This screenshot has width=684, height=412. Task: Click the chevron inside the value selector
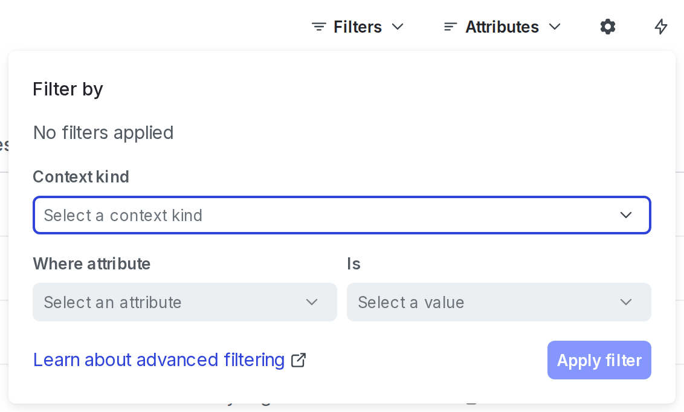point(626,302)
